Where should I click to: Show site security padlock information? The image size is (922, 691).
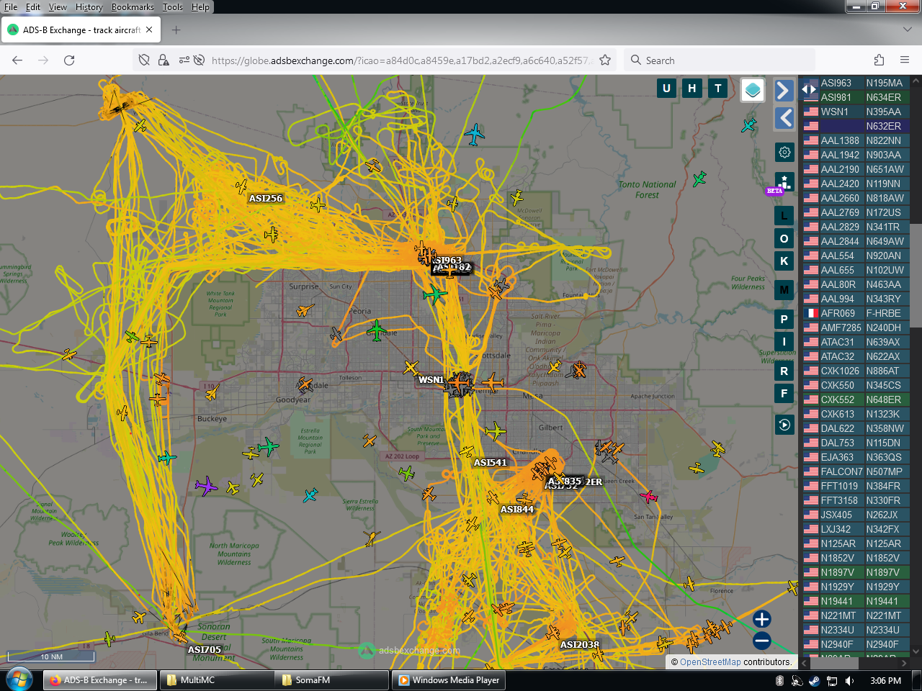164,60
